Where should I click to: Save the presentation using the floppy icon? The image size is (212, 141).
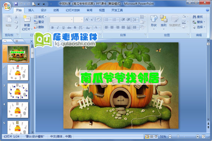[x=16, y=4]
